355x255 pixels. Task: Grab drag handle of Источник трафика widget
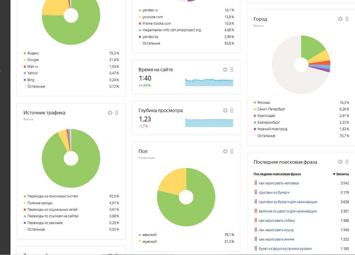(117, 113)
